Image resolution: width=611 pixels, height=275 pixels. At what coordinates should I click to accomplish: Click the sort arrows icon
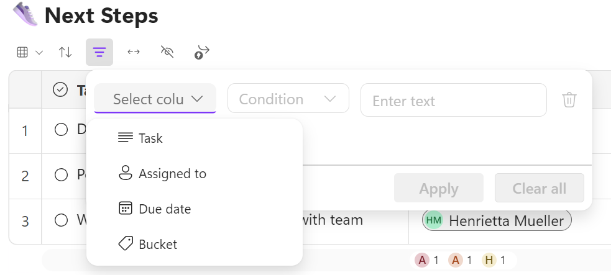tap(65, 53)
